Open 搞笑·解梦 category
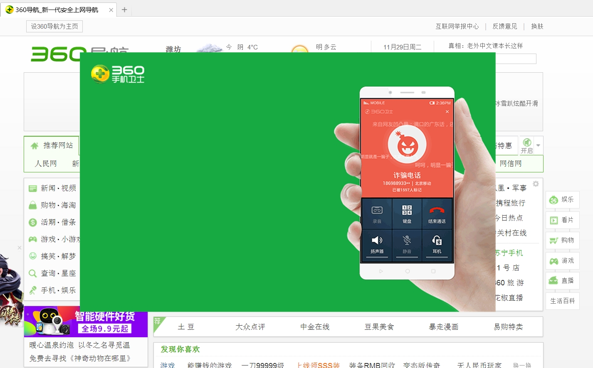 click(x=58, y=256)
